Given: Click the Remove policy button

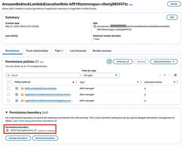Looking at the screenshot, I should [x=141, y=62].
